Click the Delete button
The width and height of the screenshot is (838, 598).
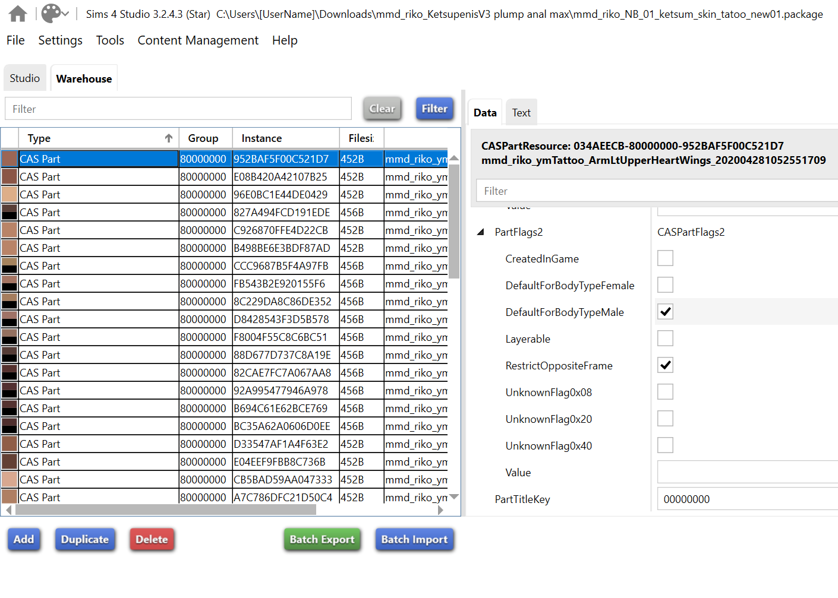coord(152,539)
